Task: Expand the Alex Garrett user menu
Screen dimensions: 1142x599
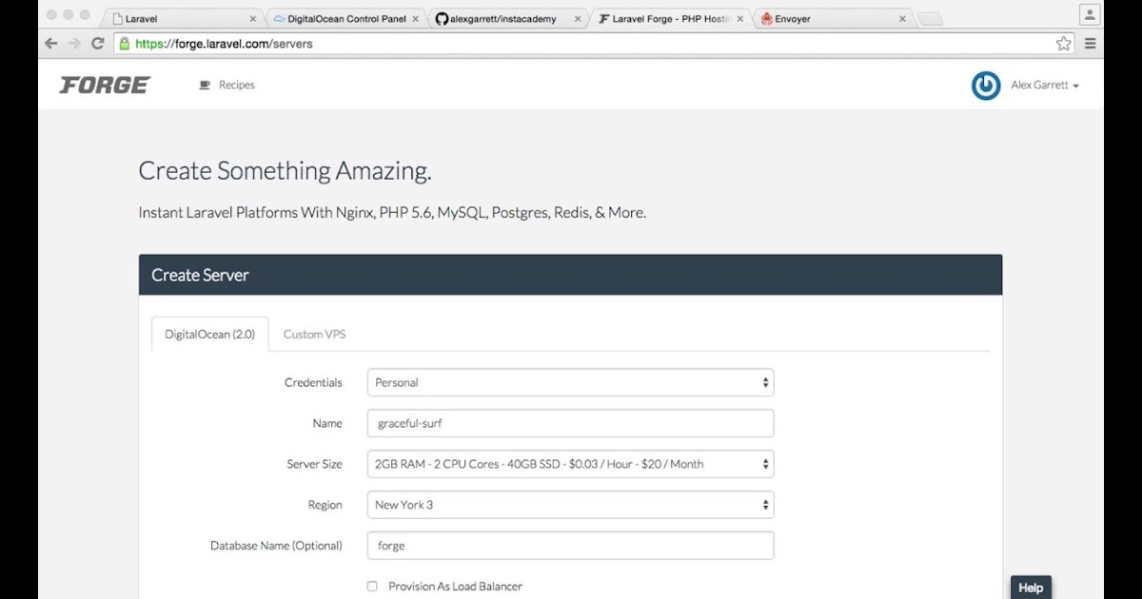Action: coord(1044,85)
